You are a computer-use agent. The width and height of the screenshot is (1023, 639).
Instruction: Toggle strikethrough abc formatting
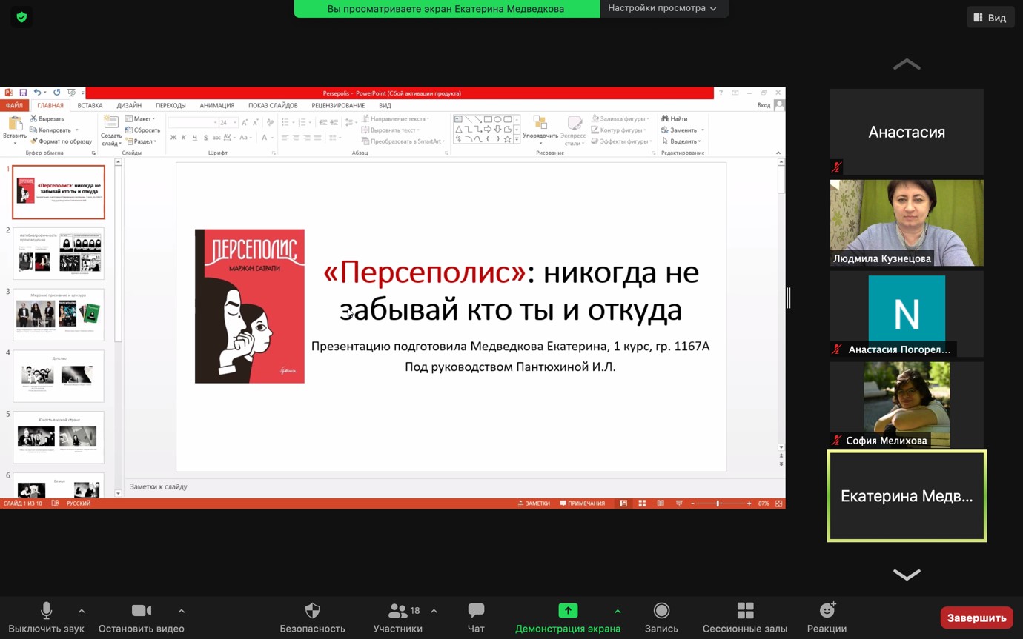click(x=216, y=138)
